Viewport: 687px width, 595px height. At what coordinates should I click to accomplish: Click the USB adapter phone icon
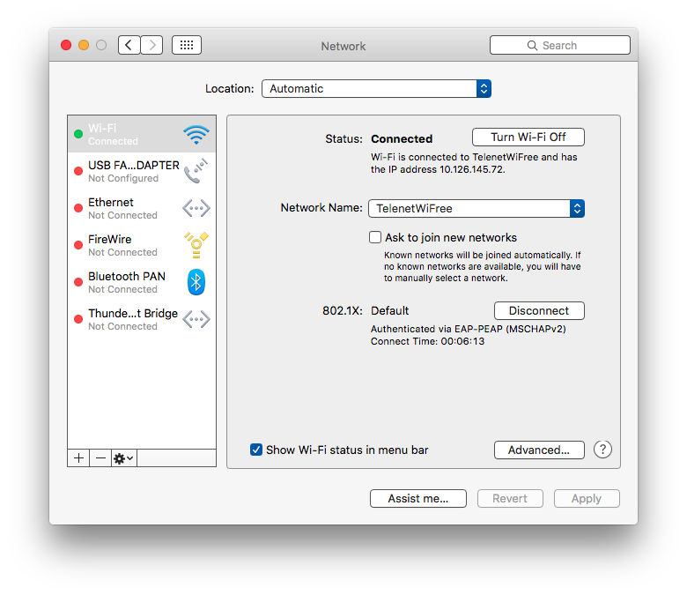196,171
